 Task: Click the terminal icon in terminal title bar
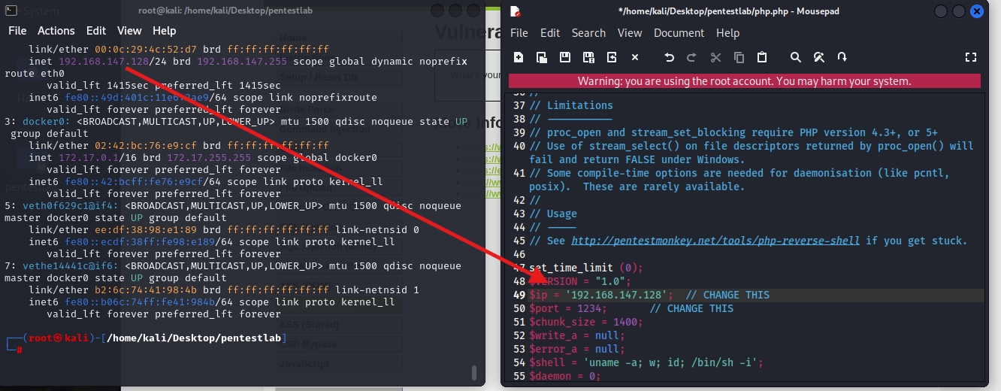click(11, 11)
